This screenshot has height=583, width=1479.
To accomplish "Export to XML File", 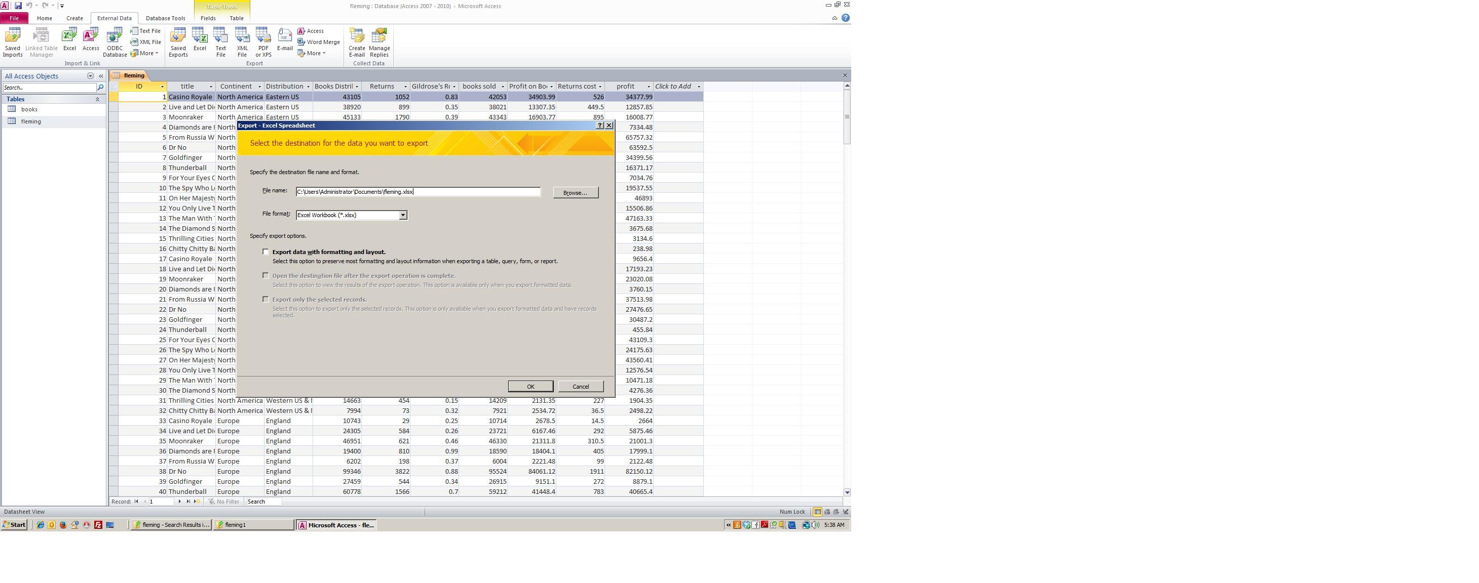I will pos(242,43).
